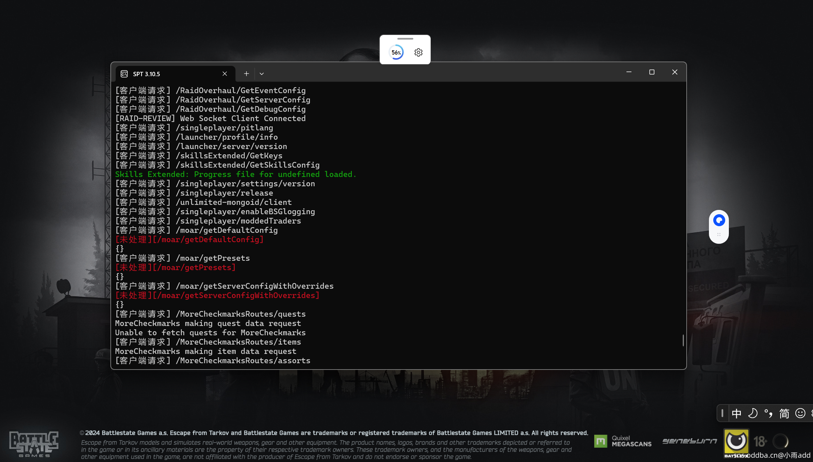Image resolution: width=813 pixels, height=462 pixels.
Task: Toggle the half-width moon icon in IME bar
Action: (752, 413)
